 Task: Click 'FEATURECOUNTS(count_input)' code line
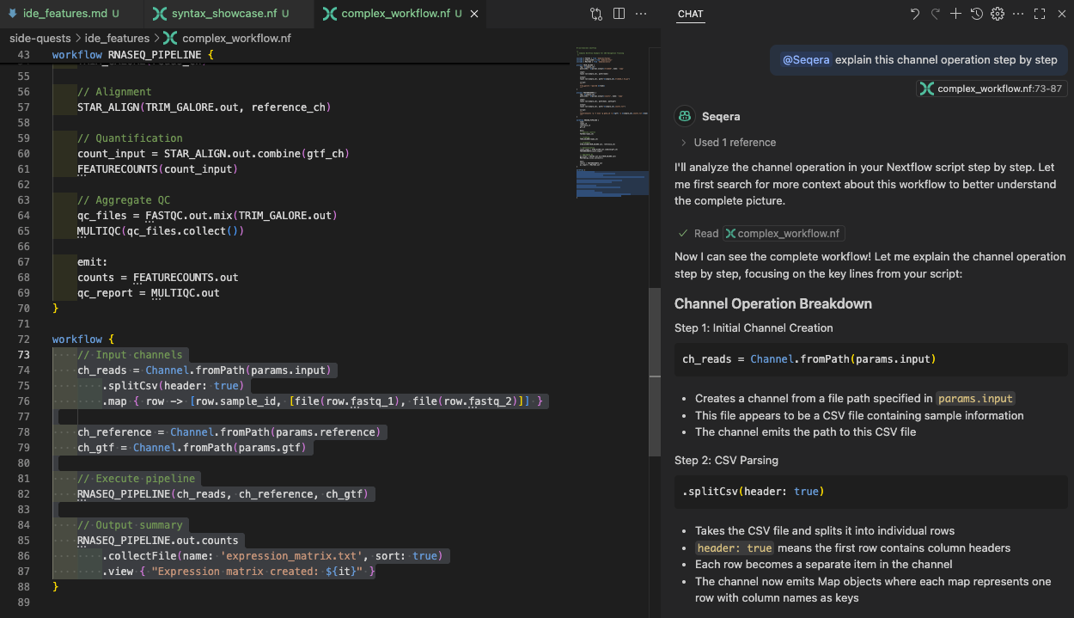(157, 169)
